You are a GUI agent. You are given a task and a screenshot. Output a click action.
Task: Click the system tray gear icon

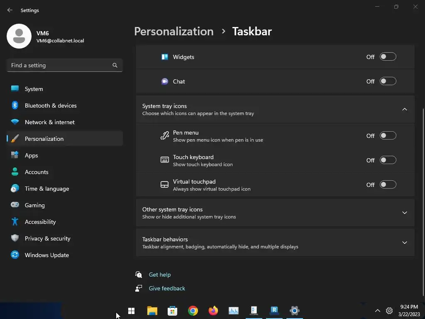[389, 311]
